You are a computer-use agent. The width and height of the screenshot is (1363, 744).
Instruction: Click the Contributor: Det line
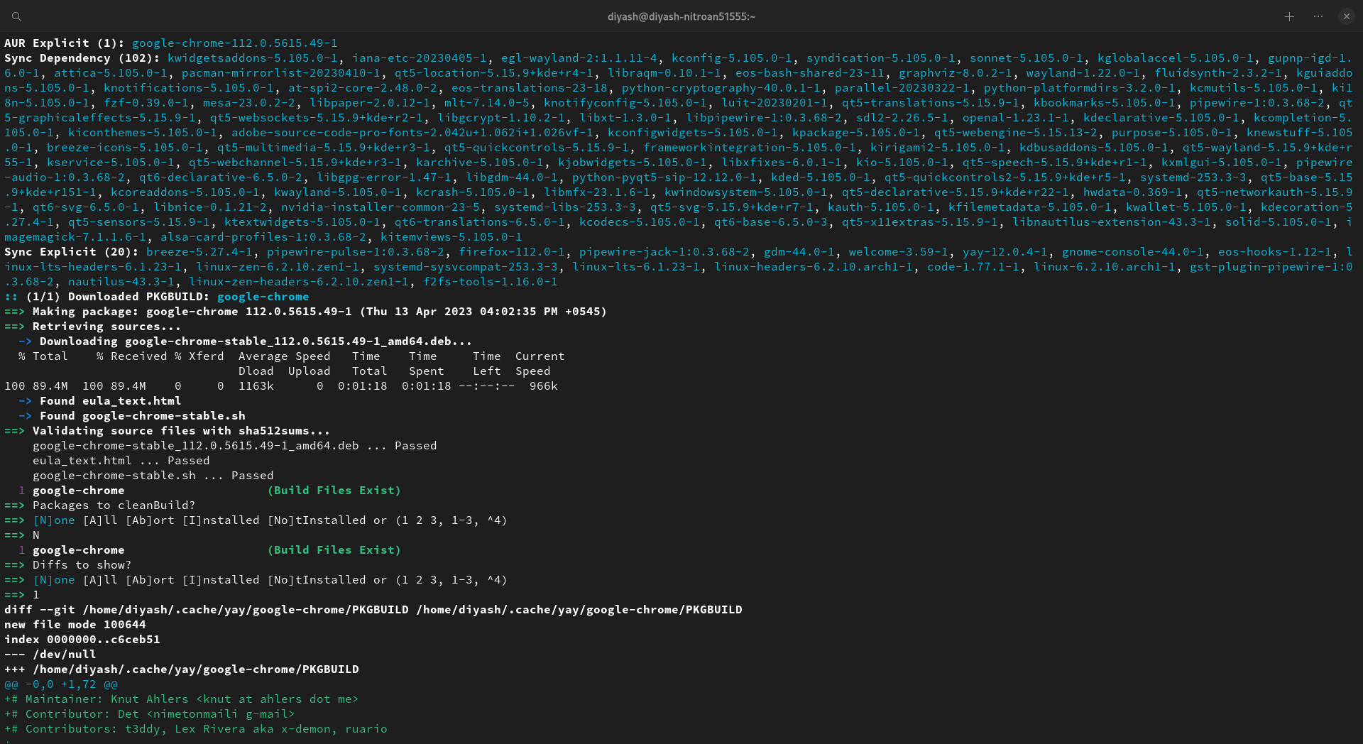click(150, 714)
